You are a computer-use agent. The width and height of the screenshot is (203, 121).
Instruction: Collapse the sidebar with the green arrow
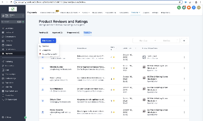[x=25, y=117]
